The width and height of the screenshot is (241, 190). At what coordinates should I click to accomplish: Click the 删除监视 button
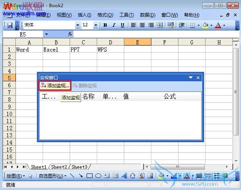pos(84,86)
